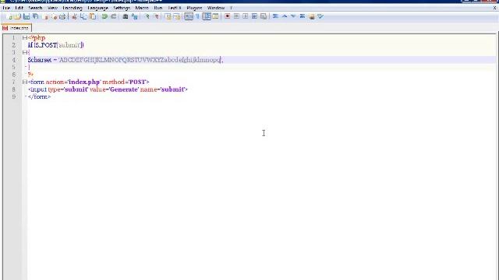Image resolution: width=499 pixels, height=280 pixels.
Task: Open the TextFX menu
Action: pyautogui.click(x=175, y=8)
